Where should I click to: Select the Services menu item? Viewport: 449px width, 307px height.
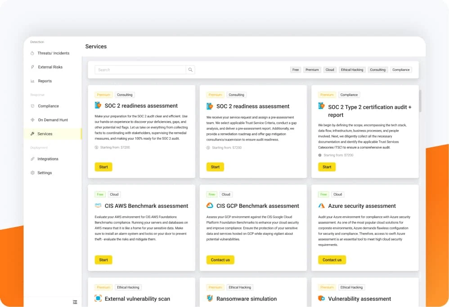point(53,134)
